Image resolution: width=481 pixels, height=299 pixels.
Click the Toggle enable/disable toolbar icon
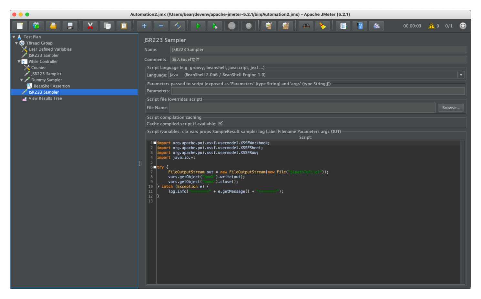(x=178, y=26)
